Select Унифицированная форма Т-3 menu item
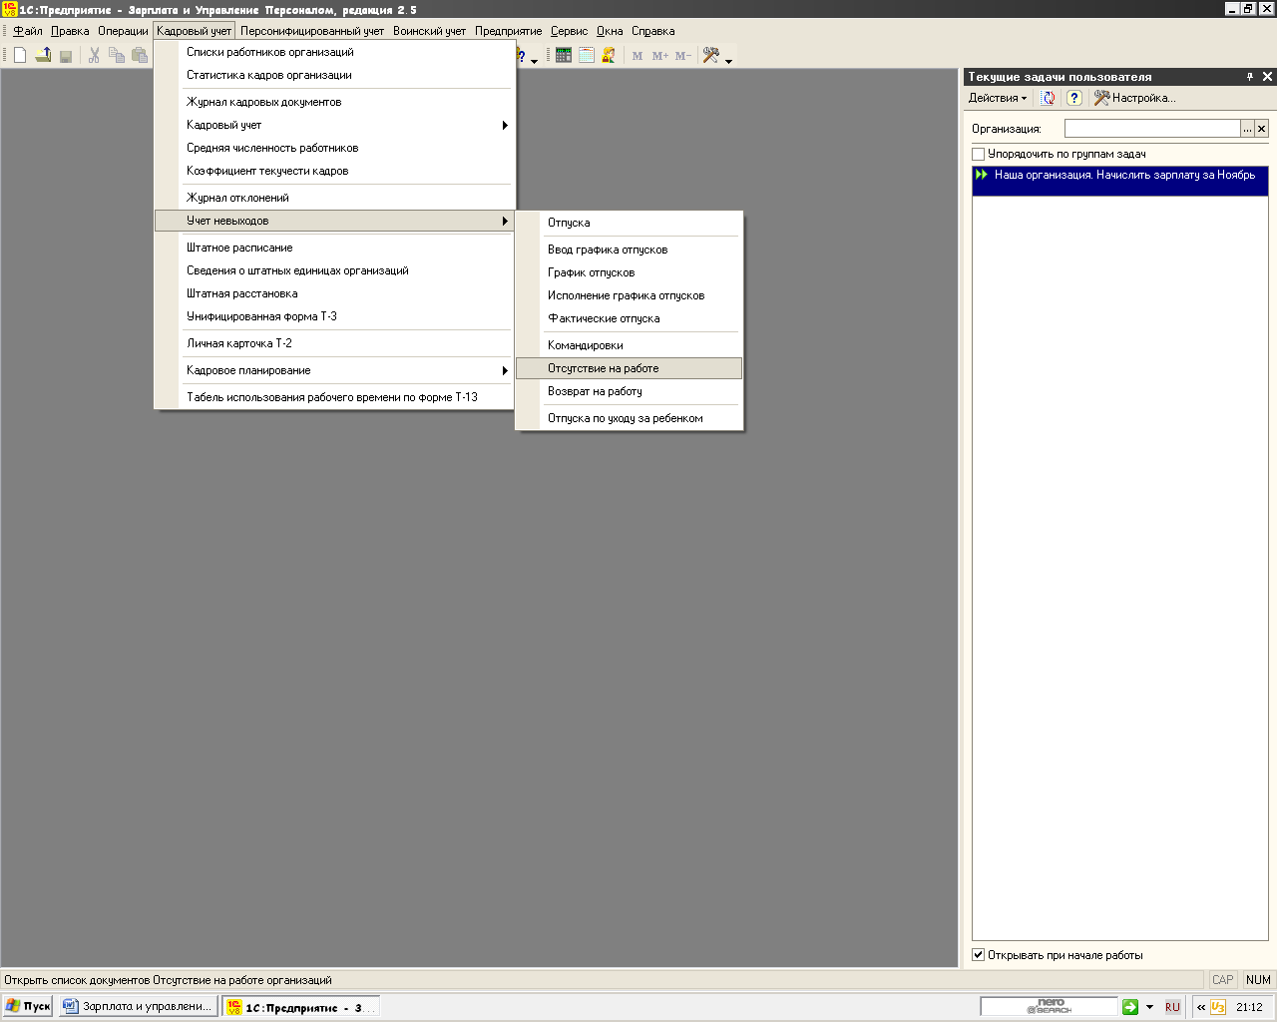This screenshot has width=1277, height=1022. coord(334,316)
